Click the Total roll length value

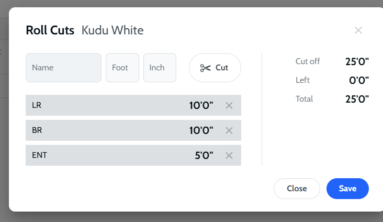[x=357, y=99]
